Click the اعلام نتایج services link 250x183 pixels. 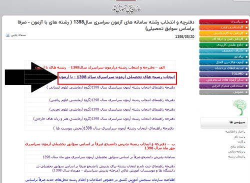pyautogui.click(x=238, y=146)
